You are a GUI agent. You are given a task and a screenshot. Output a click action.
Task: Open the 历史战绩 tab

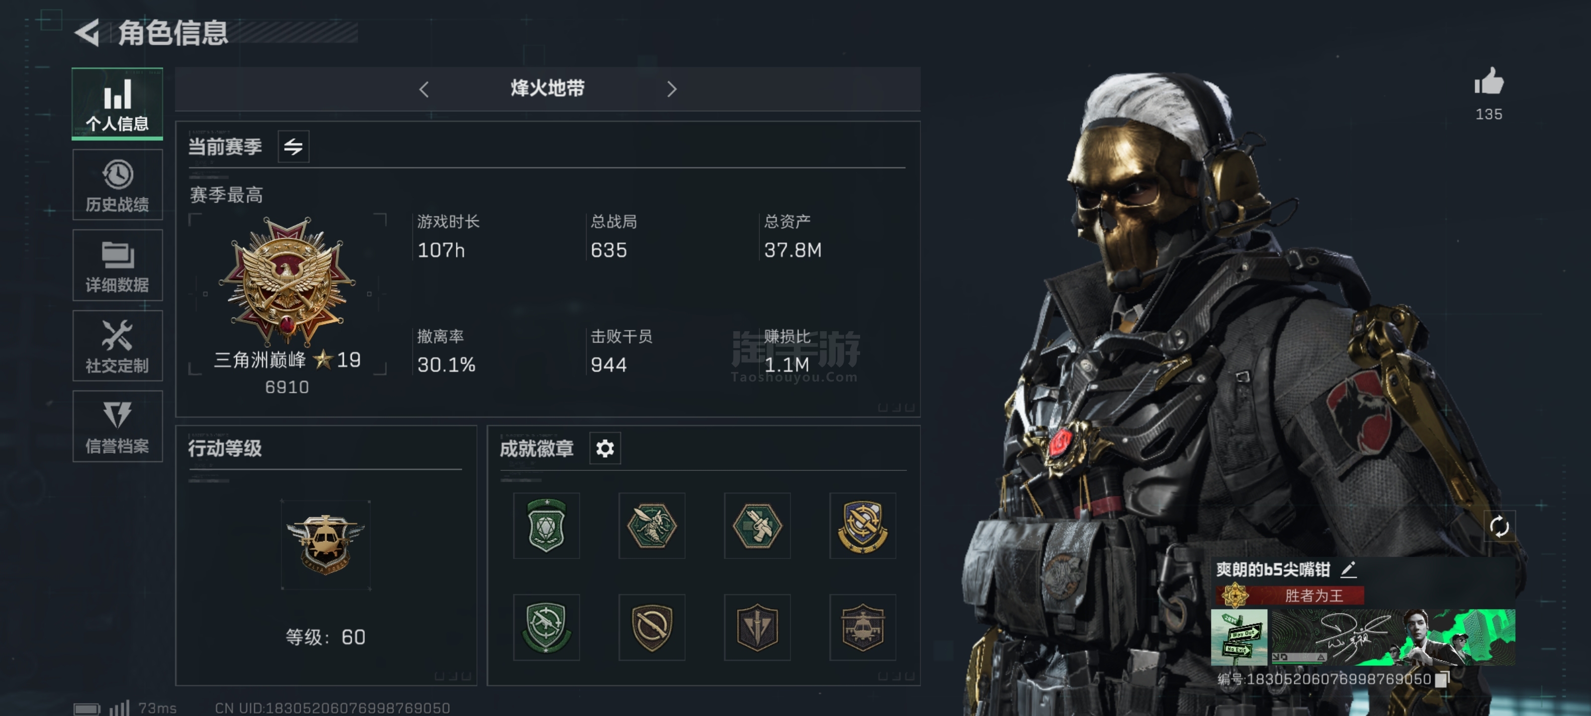117,185
